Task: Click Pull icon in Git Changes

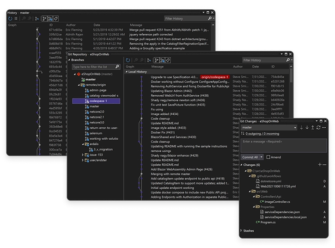Action: (307, 128)
